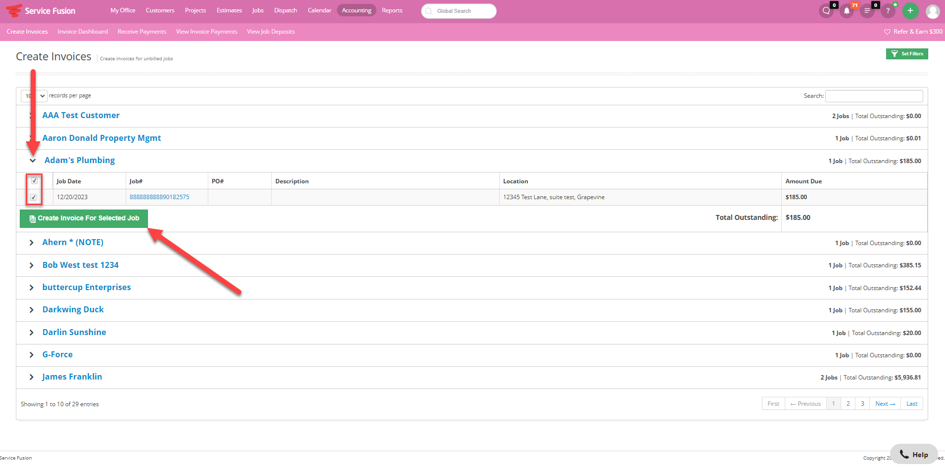Open the notifications bell icon
Screen dimensions: 945x468
coord(847,11)
